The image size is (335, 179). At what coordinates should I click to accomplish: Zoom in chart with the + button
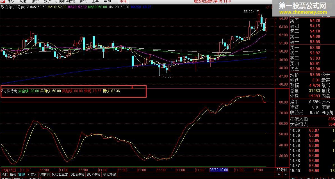(x=279, y=175)
